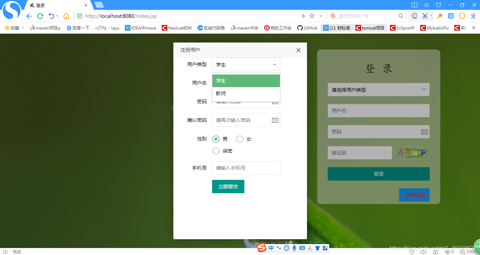Open the GitHub bookmark

coord(307,28)
